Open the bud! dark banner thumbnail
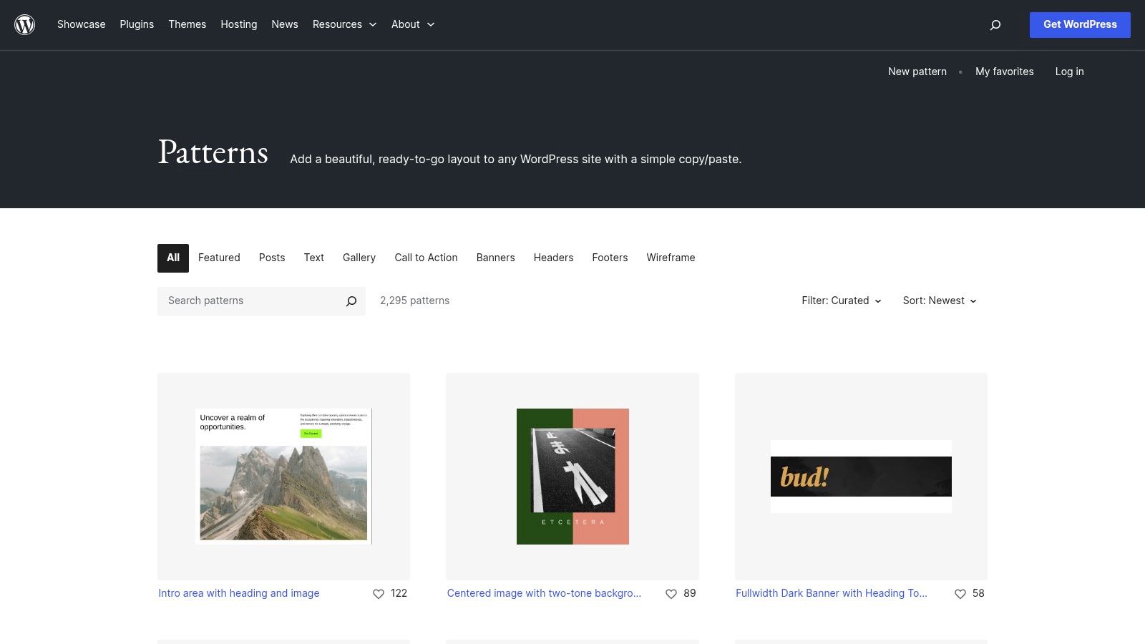This screenshot has width=1145, height=644. [861, 477]
